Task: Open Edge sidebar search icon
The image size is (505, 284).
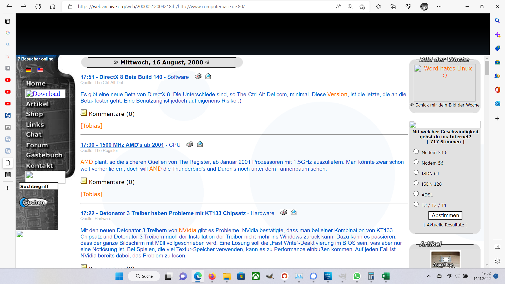Action: (x=497, y=21)
